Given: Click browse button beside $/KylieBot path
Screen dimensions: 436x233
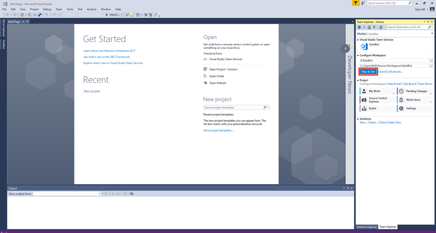Looking at the screenshot, I should pyautogui.click(x=431, y=60).
